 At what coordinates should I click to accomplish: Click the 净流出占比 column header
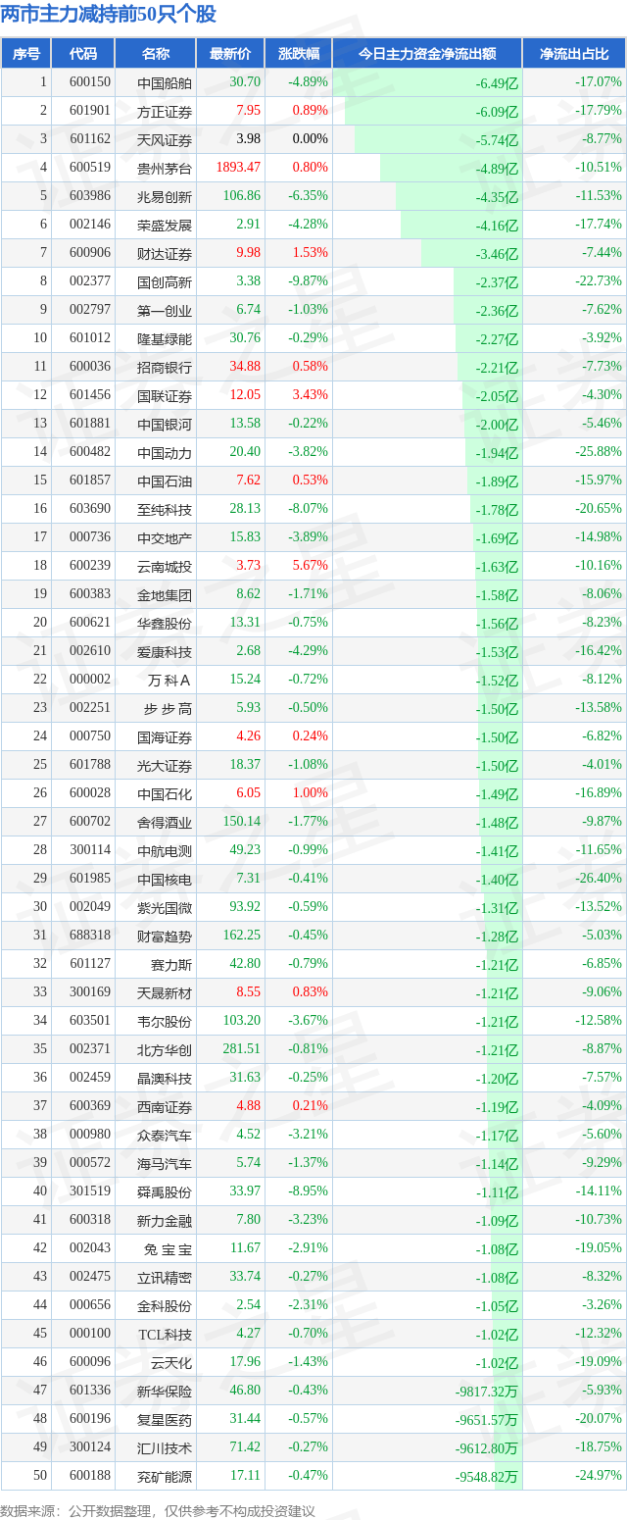click(575, 54)
